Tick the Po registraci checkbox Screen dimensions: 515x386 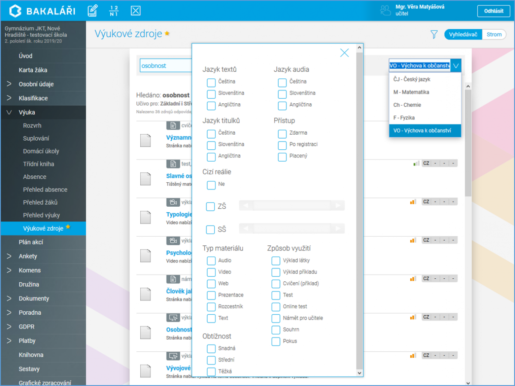pyautogui.click(x=282, y=145)
